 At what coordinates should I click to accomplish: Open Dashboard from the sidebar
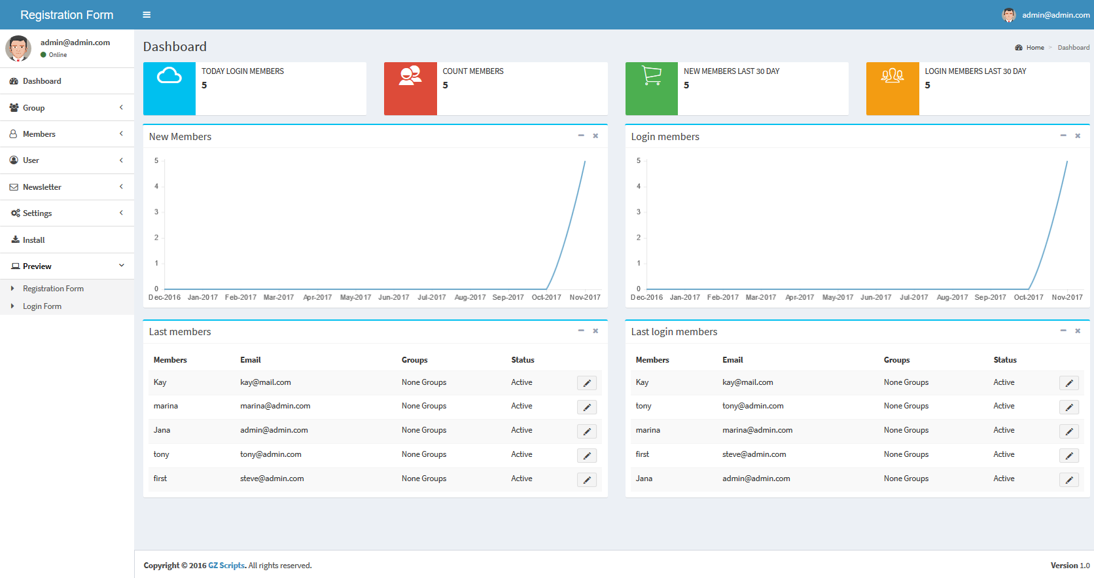coord(67,81)
